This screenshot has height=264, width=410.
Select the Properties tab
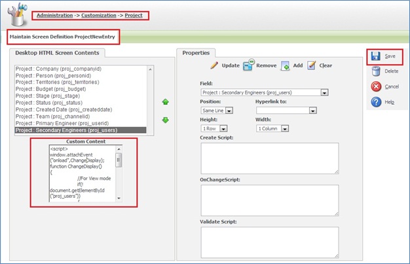196,53
